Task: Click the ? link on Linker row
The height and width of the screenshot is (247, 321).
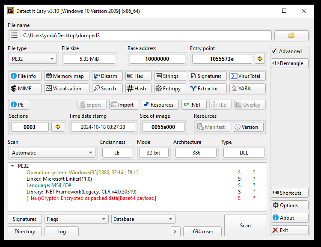Action: coord(254,179)
